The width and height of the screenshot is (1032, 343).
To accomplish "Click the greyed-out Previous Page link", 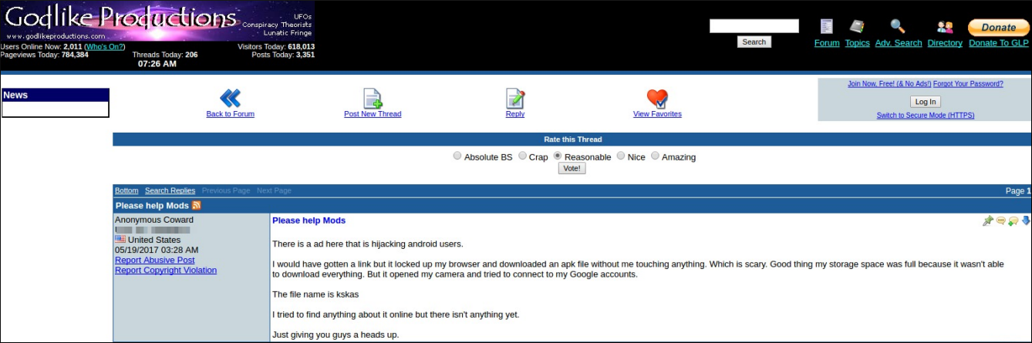I will 226,190.
